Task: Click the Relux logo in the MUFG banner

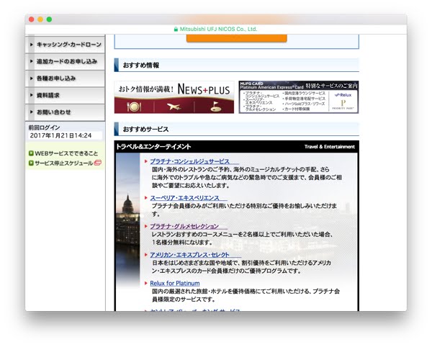Action: [x=343, y=95]
